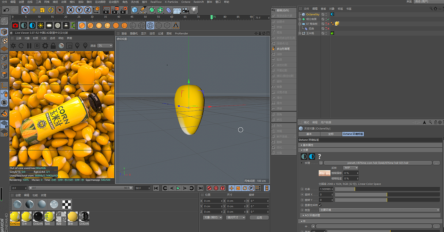The image size is (444, 232).
Task: Click the Render View clapperboard icon
Action: (x=106, y=10)
